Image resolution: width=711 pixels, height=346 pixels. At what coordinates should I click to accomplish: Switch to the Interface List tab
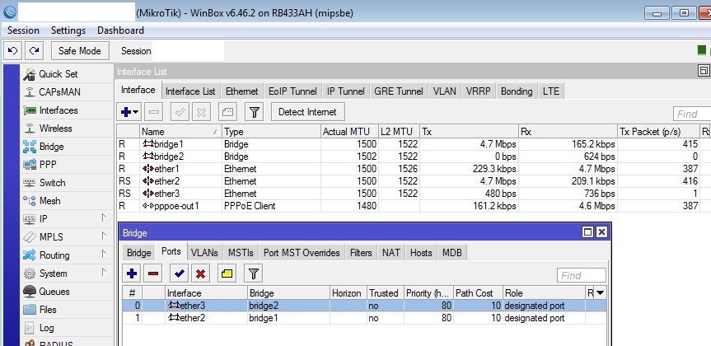point(190,91)
